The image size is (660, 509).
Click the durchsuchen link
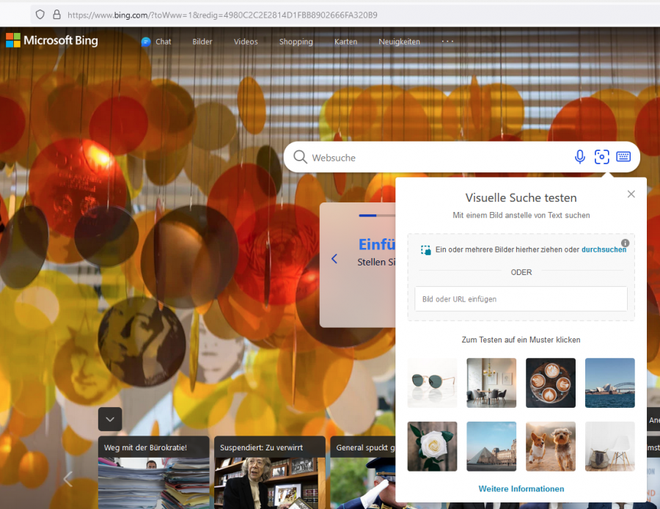tap(604, 249)
